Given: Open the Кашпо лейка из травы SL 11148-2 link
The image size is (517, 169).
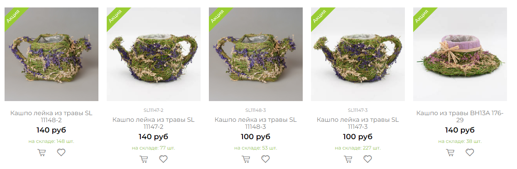Looking at the screenshot, I should tap(51, 116).
